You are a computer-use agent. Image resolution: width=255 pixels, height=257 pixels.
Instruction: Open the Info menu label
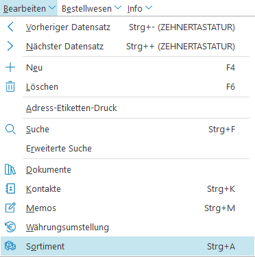coord(135,8)
